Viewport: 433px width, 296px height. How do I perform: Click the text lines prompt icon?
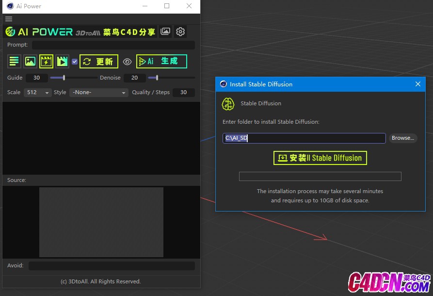(14, 61)
